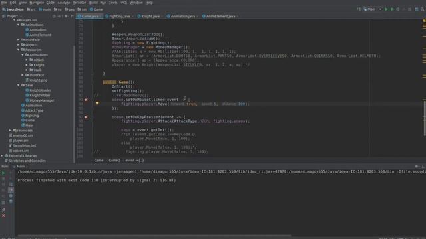426x239 pixels.
Task: Click hide icon in Project panel header
Action: (x=72, y=16)
